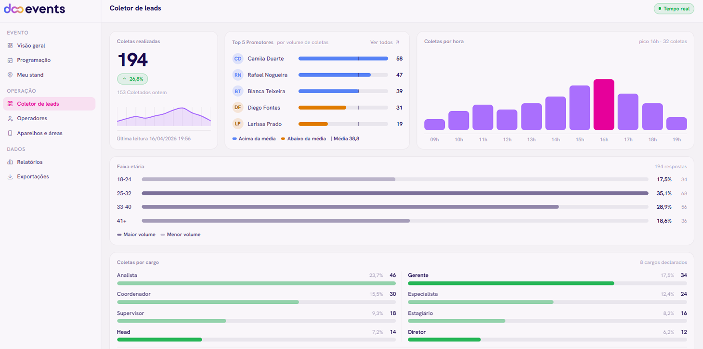The height and width of the screenshot is (349, 703).
Task: Click the 19h bar in hourly chart
Action: (677, 124)
